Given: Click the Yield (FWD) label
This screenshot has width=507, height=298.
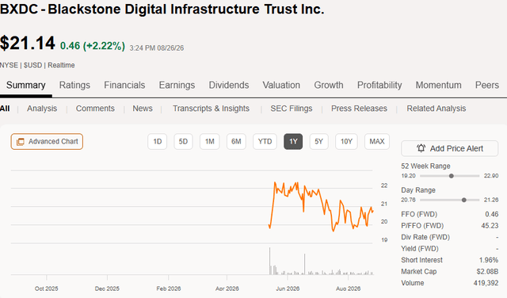Looking at the screenshot, I should click(x=420, y=249).
